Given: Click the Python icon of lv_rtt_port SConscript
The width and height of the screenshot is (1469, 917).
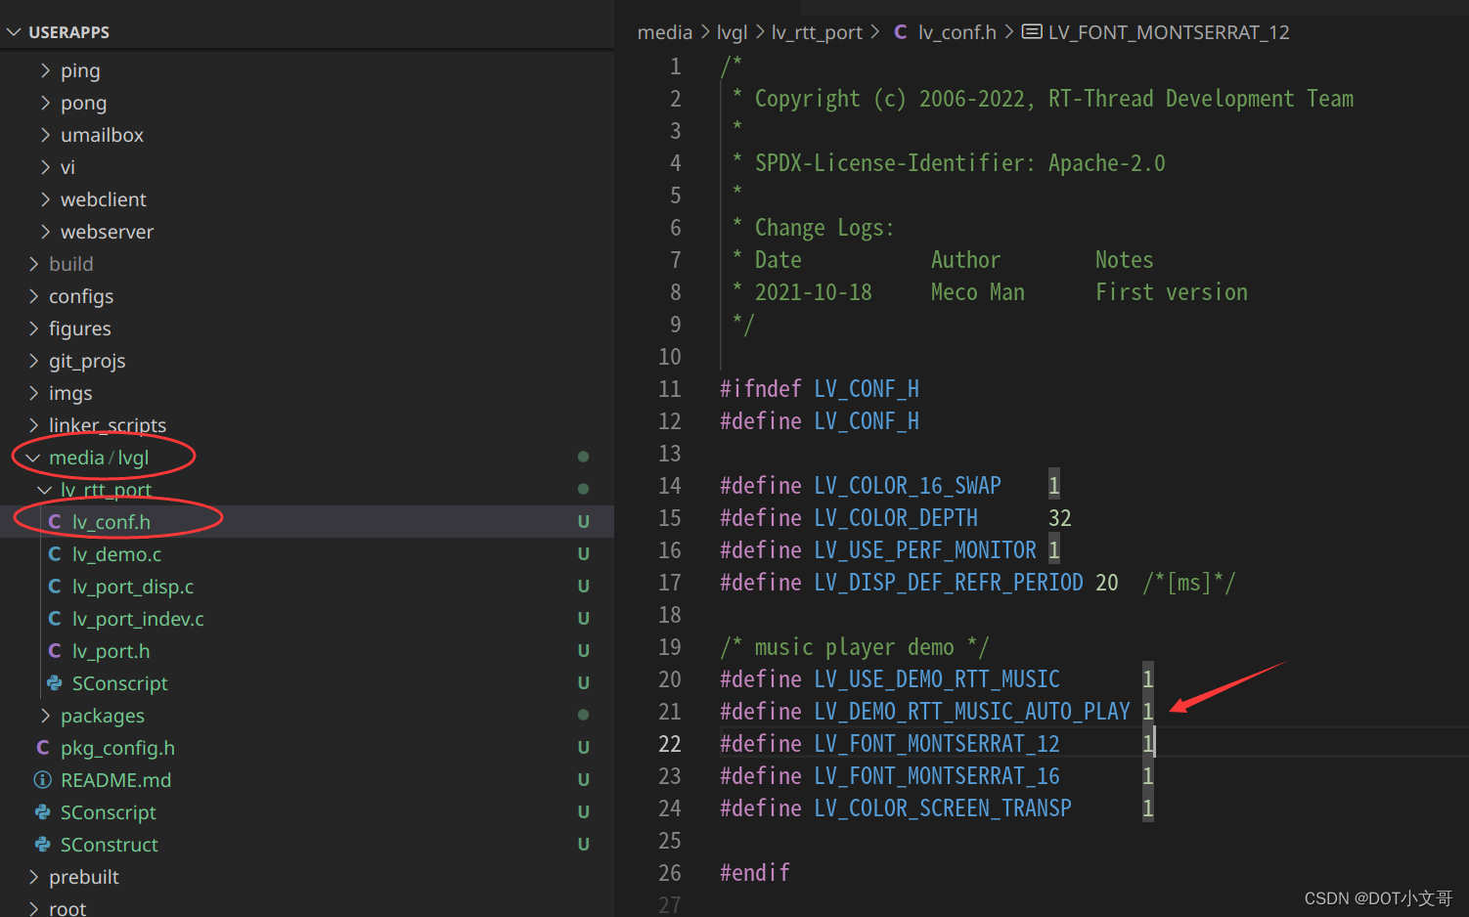Looking at the screenshot, I should [55, 683].
